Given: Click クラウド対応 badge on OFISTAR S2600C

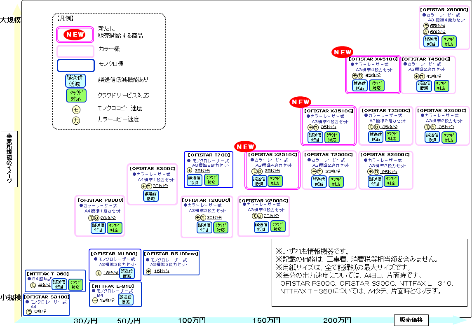Looking at the screenshot, I should 391,181.
